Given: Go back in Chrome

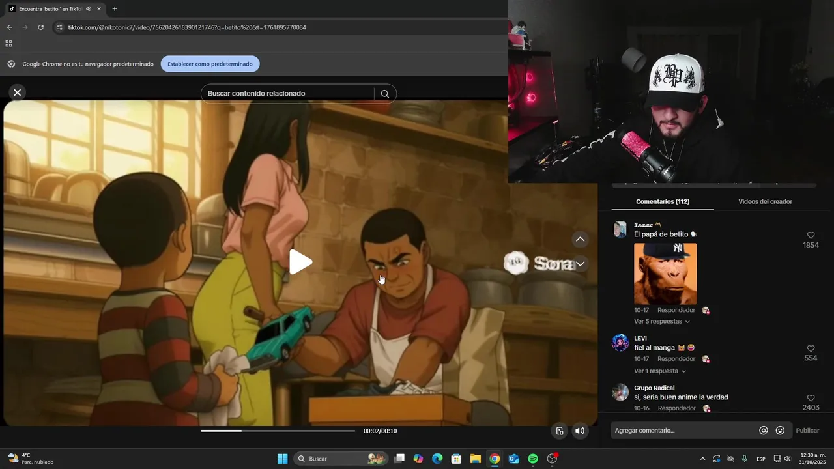Looking at the screenshot, I should click(x=9, y=27).
